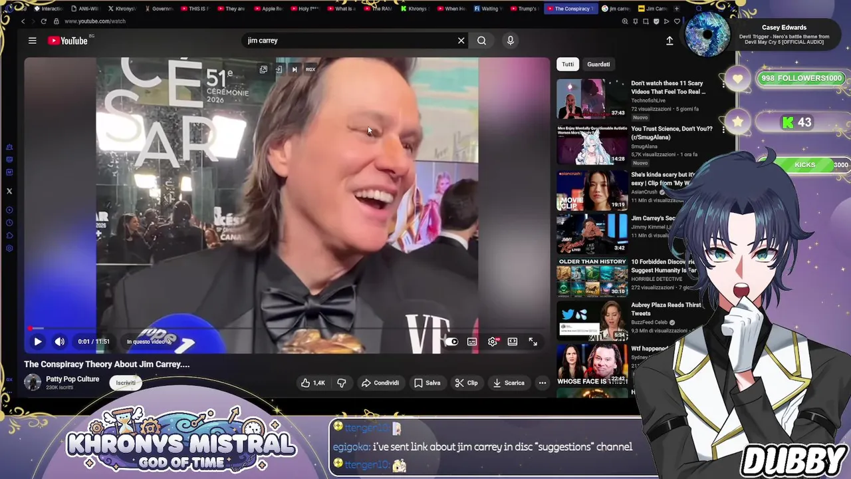The height and width of the screenshot is (479, 851).
Task: Switch to the 'Holy f***' browser tab
Action: (x=304, y=9)
